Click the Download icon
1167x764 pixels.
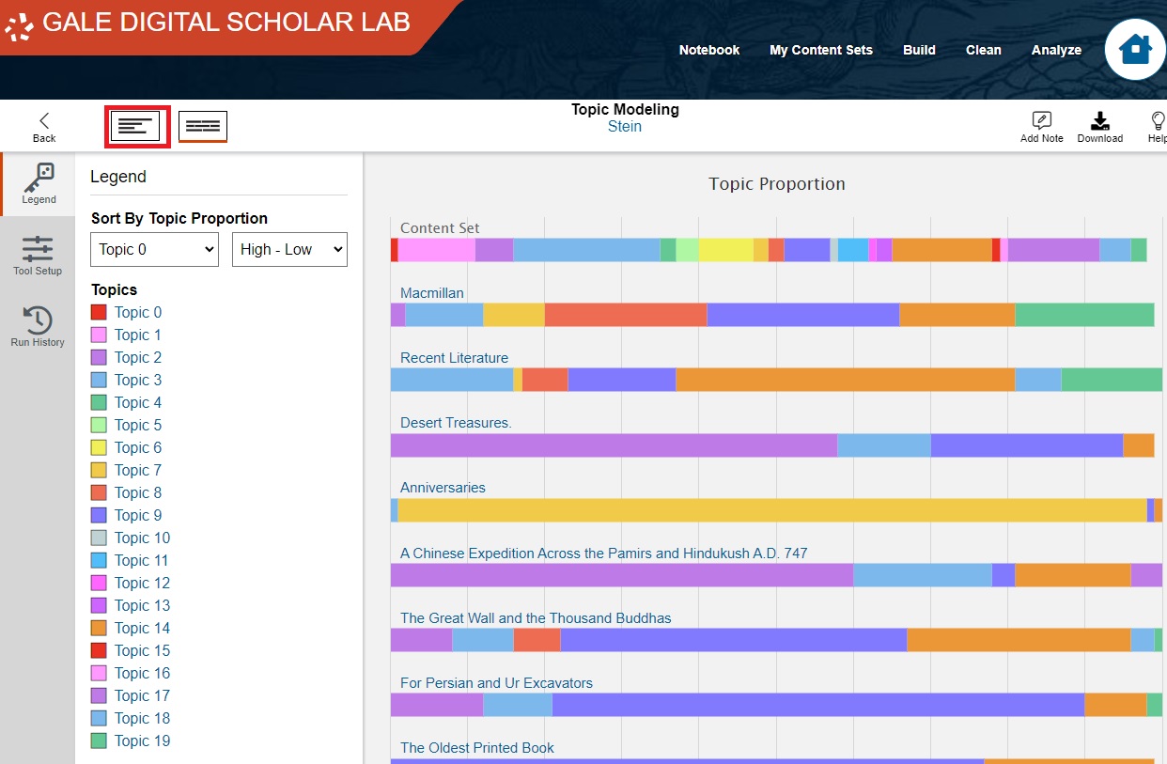tap(1099, 127)
